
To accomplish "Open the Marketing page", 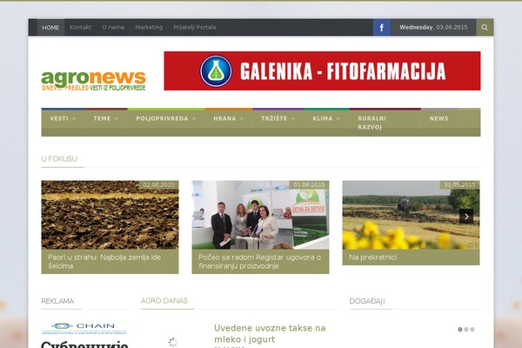I will (x=149, y=27).
